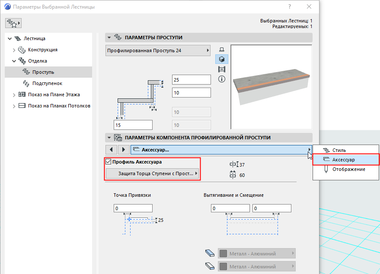380x274 pixels.
Task: Expand the Конструкция tree node
Action: pos(14,50)
